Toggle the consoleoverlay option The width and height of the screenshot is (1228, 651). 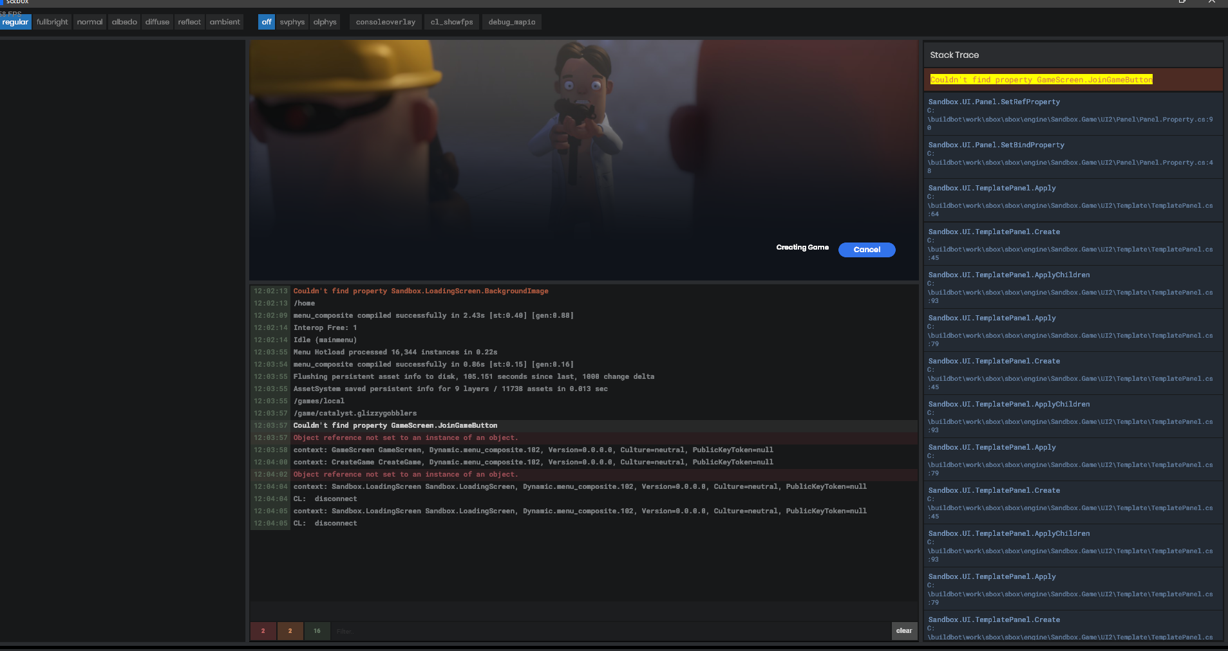pyautogui.click(x=384, y=21)
